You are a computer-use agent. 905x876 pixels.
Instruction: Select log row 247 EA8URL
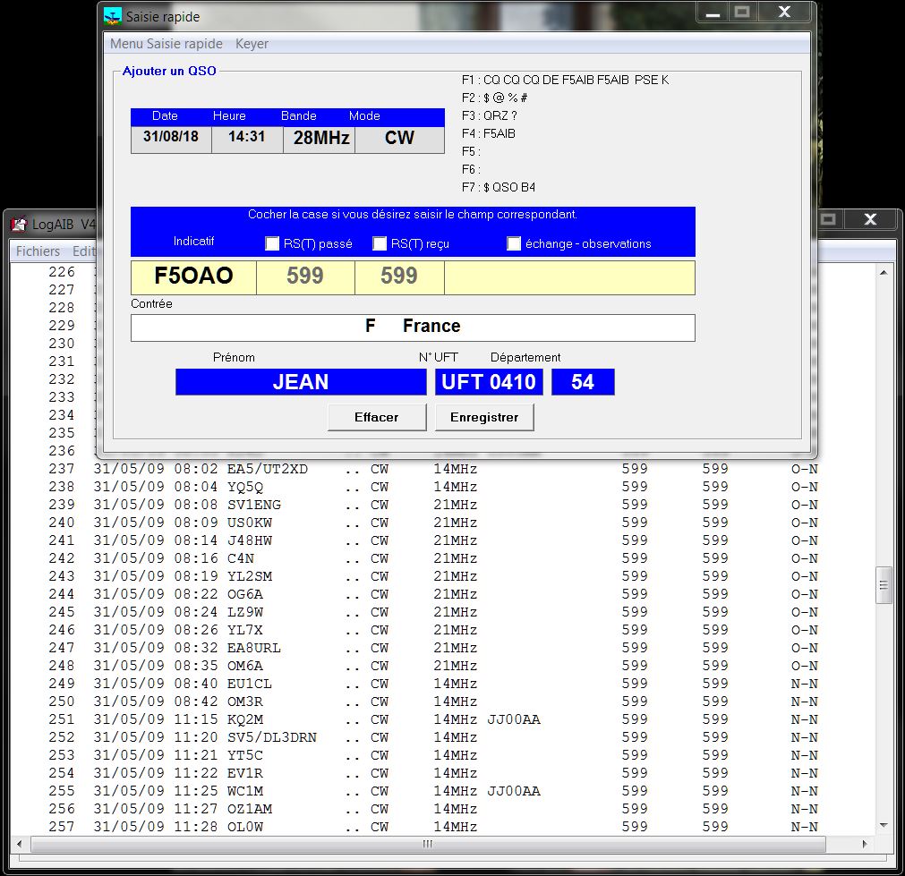tap(433, 648)
